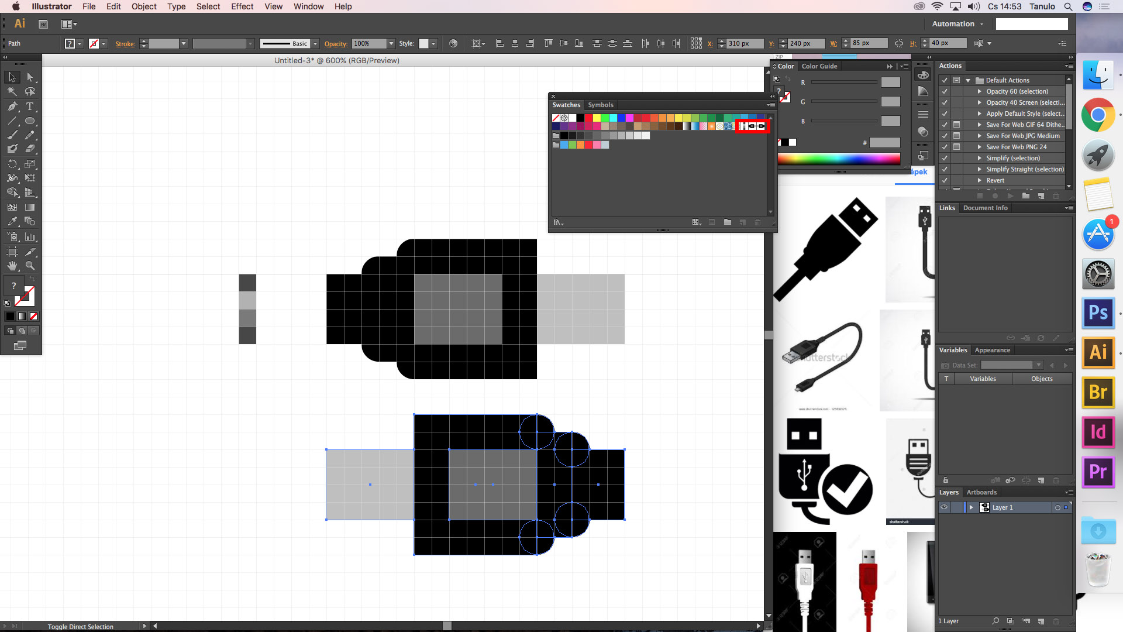1123x632 pixels.
Task: Select the Zoom tool
Action: pyautogui.click(x=30, y=266)
